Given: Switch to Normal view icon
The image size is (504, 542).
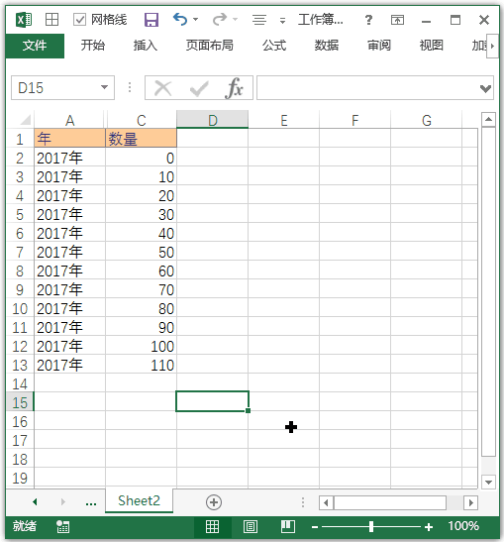Looking at the screenshot, I should point(212,527).
